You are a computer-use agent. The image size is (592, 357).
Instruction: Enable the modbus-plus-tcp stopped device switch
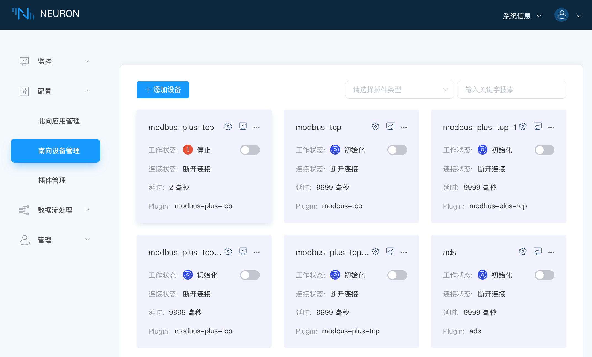coord(250,150)
